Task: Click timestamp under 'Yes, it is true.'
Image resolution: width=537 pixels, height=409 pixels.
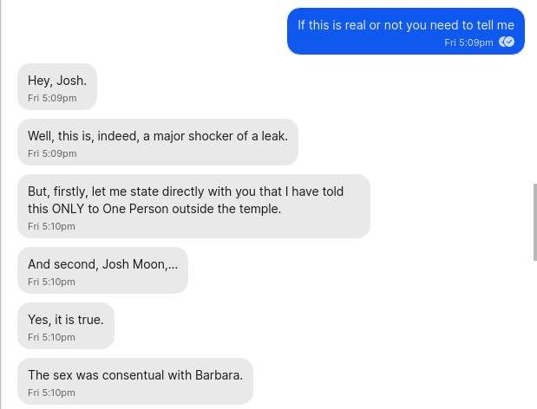Action: tap(52, 337)
